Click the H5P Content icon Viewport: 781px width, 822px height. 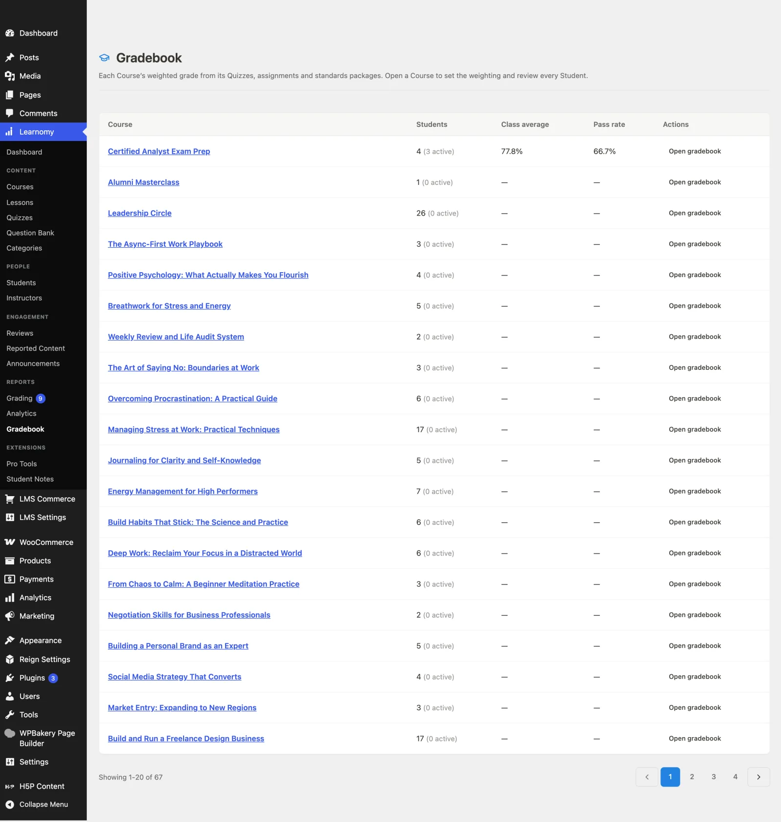(x=10, y=786)
